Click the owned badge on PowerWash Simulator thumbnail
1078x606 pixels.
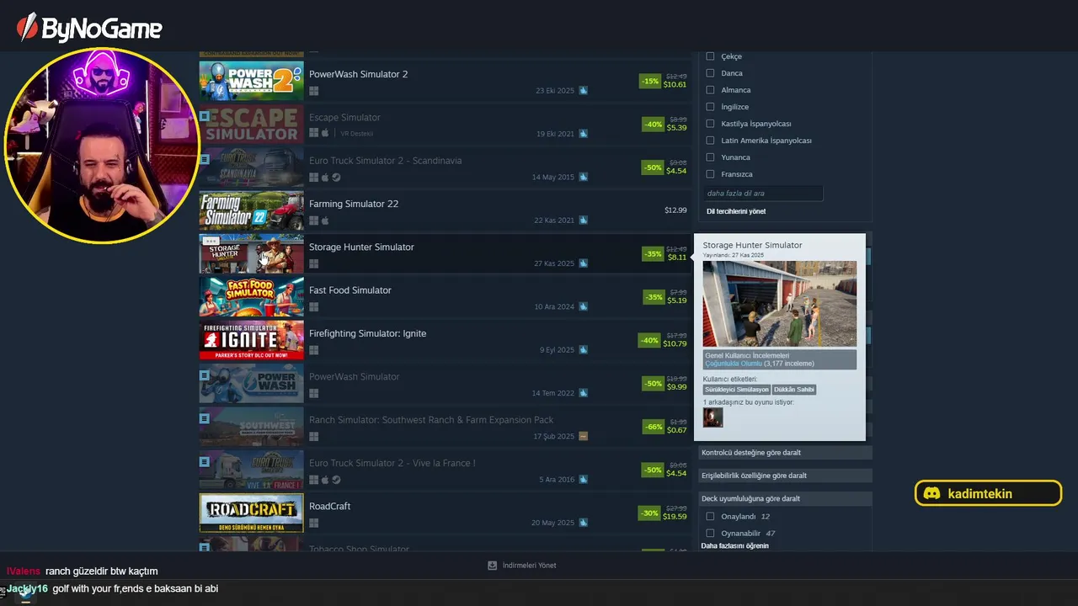pos(205,375)
